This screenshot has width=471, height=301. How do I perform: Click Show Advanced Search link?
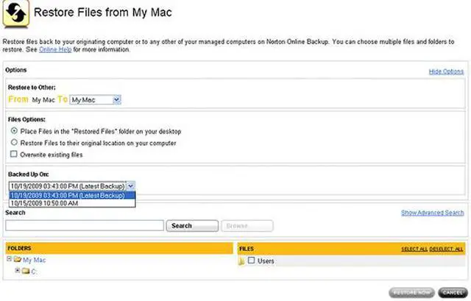point(432,213)
